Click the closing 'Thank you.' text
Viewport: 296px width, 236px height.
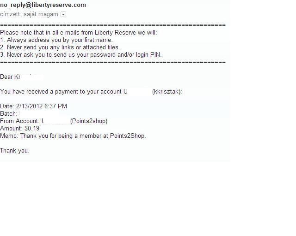click(14, 151)
